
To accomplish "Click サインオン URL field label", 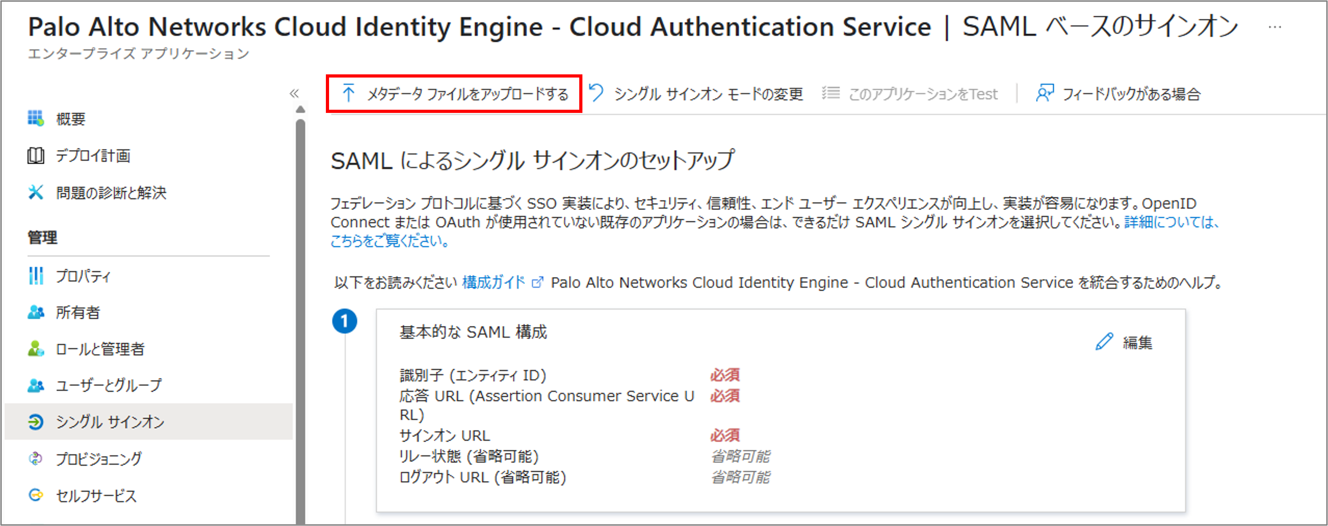I will point(444,436).
